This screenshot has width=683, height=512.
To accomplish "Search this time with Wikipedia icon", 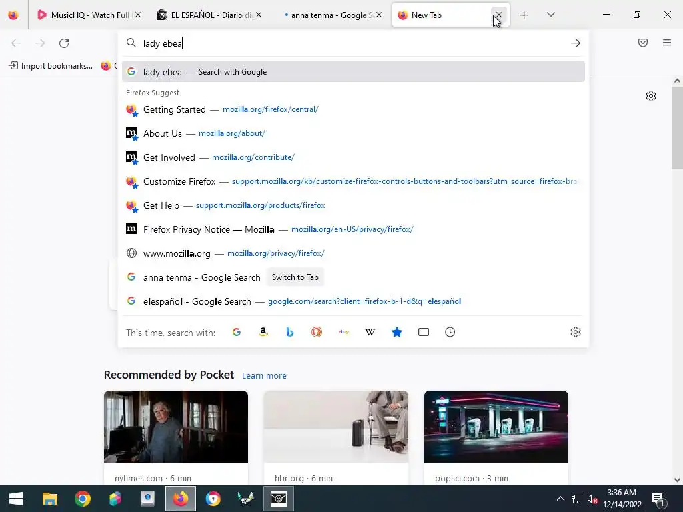I will point(370,332).
